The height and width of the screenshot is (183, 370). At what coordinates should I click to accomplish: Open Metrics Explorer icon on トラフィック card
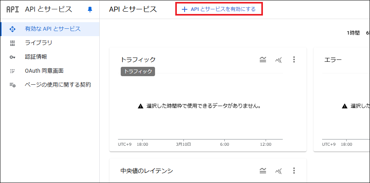point(278,59)
